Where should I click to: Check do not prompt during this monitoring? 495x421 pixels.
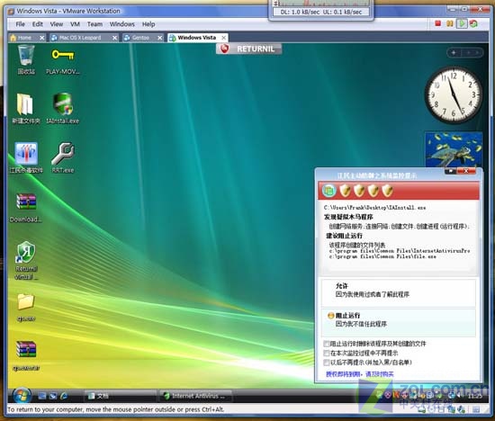pyautogui.click(x=327, y=353)
